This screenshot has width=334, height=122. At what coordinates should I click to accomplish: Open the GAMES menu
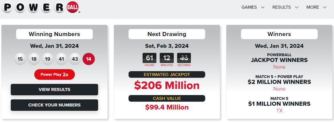click(x=249, y=7)
